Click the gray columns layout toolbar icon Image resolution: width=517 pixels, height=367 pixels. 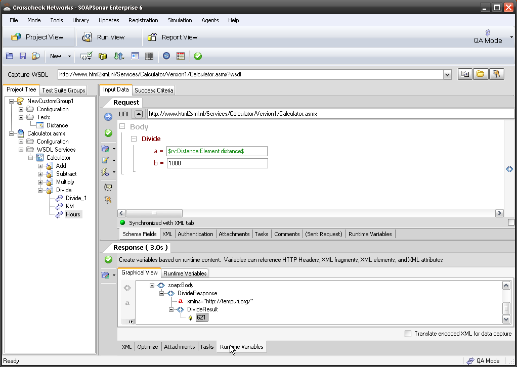pyautogui.click(x=149, y=56)
